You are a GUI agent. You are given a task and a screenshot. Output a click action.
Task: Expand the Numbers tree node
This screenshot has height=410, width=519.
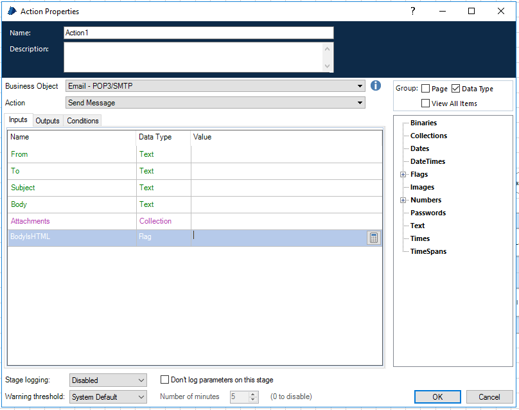coord(403,200)
